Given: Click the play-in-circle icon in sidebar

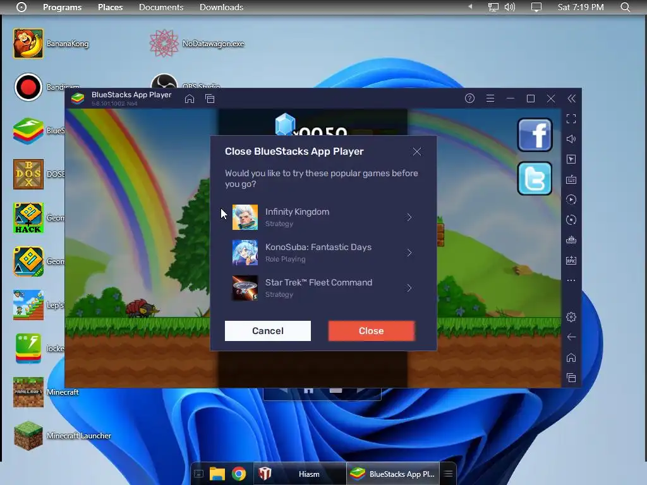Looking at the screenshot, I should 571,200.
